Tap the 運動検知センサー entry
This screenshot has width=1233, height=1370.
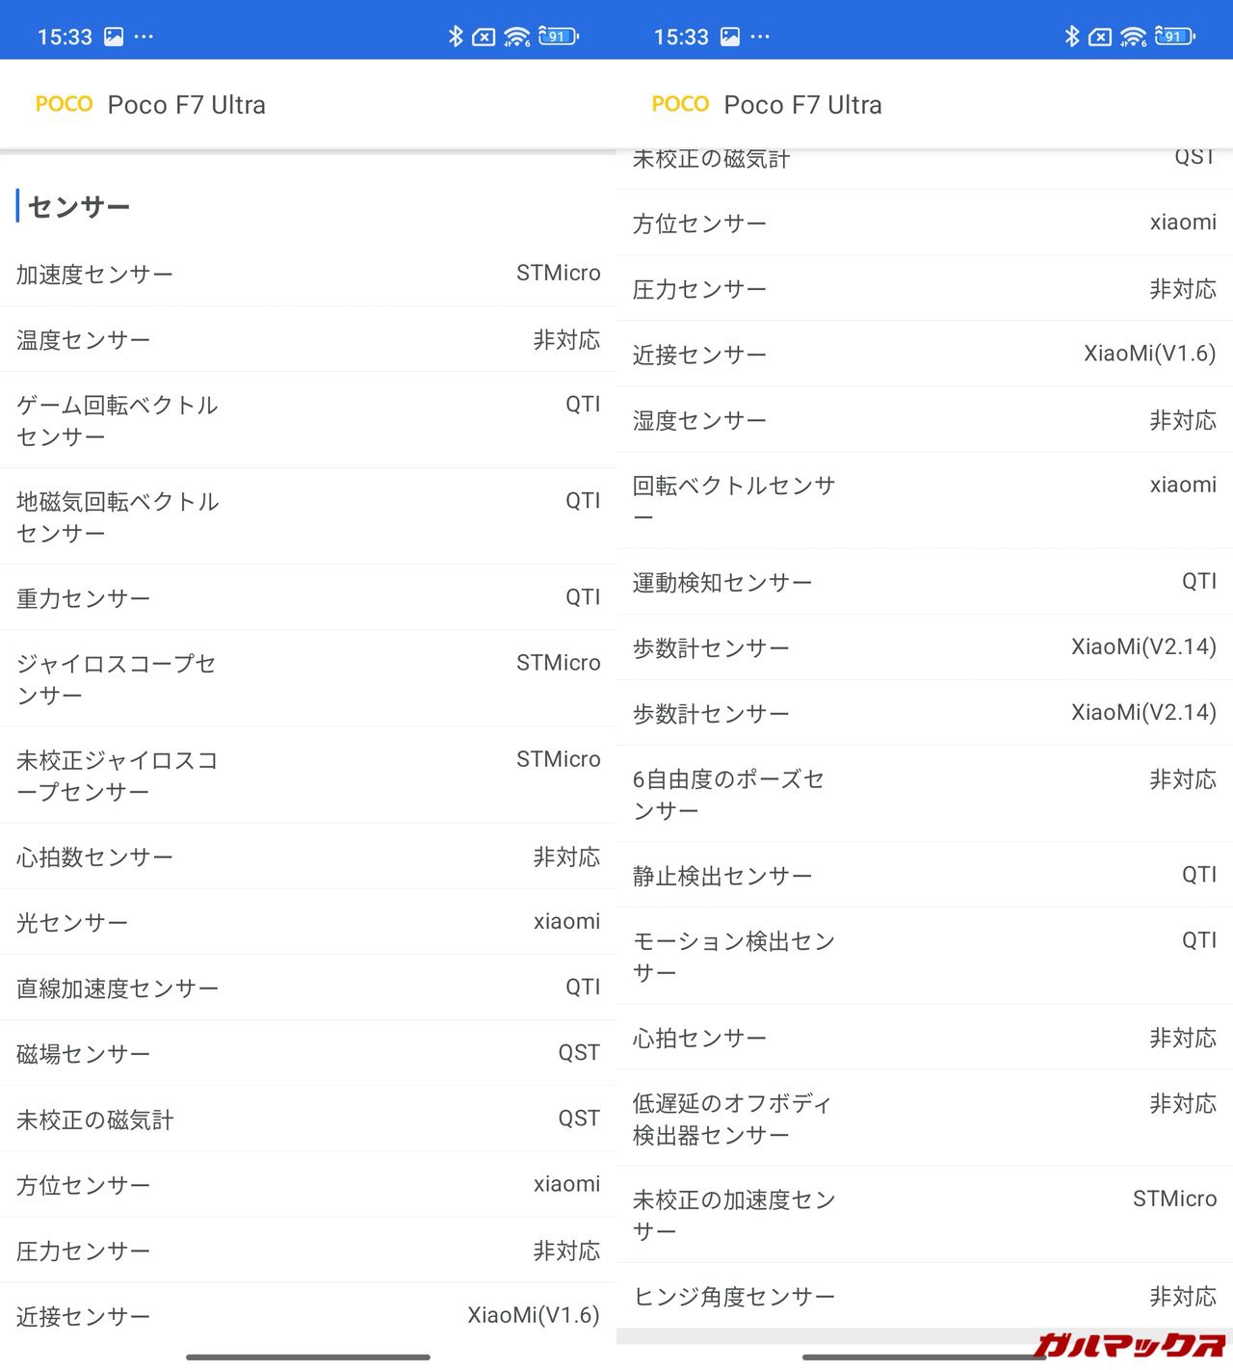(x=925, y=582)
